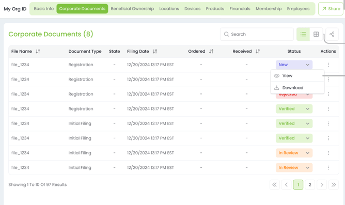The image size is (345, 205).
Task: Open actions menu for the Rejected row
Action: click(x=328, y=94)
